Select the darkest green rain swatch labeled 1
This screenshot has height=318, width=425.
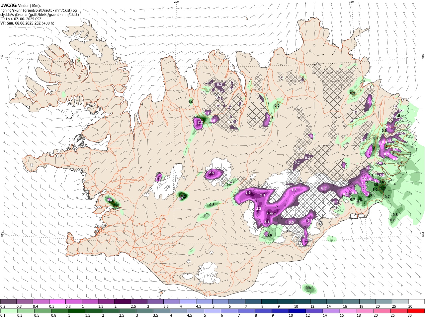[x=77, y=311]
